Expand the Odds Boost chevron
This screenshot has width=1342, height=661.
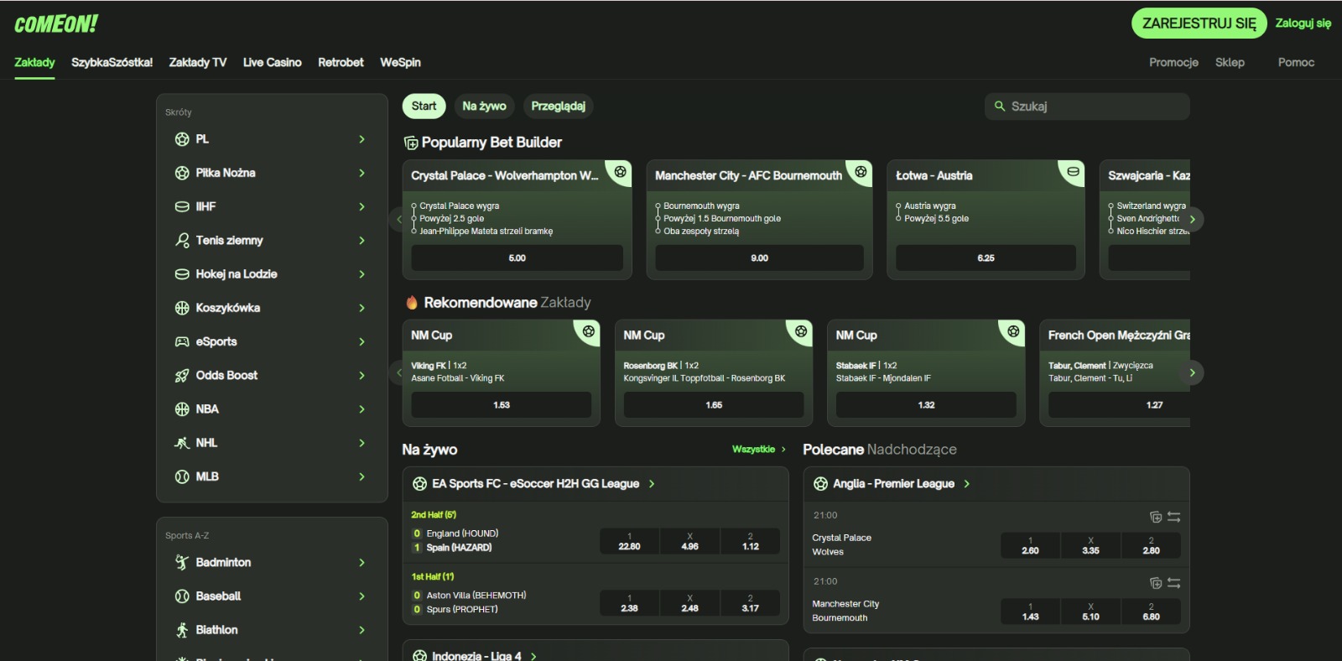click(362, 376)
